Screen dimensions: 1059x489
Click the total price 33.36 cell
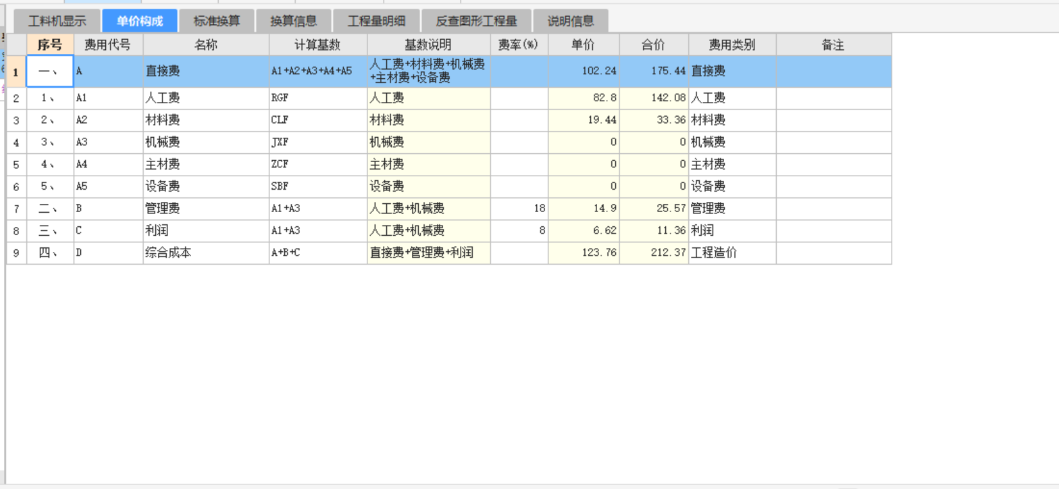[x=654, y=120]
